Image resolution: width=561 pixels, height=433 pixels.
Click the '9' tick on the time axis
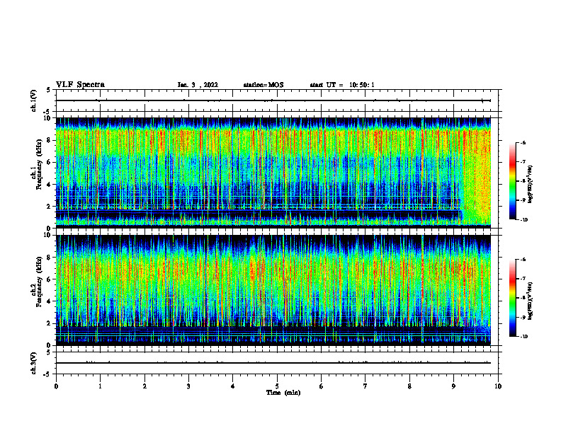[453, 386]
